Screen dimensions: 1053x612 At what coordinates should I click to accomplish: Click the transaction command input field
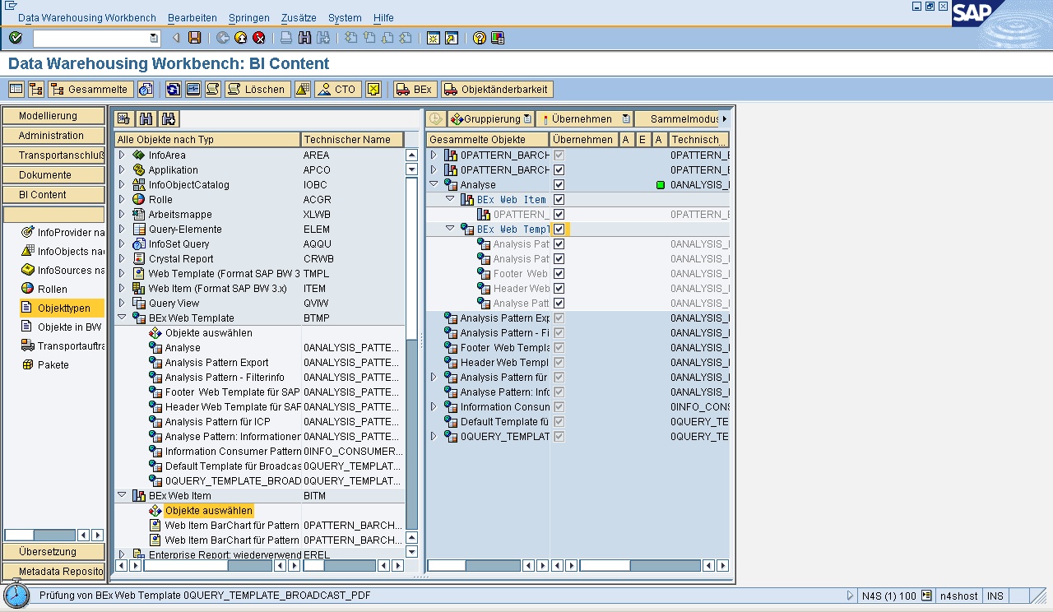point(92,38)
